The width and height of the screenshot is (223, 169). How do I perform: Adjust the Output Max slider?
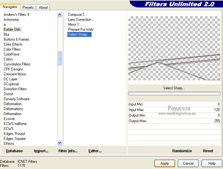pyautogui.click(x=174, y=121)
